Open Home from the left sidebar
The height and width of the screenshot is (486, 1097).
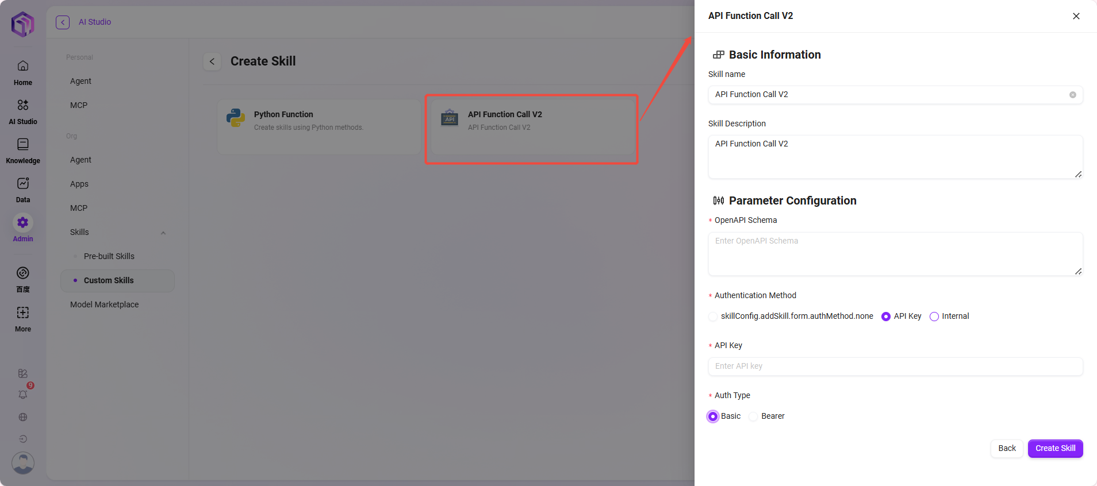pyautogui.click(x=23, y=66)
